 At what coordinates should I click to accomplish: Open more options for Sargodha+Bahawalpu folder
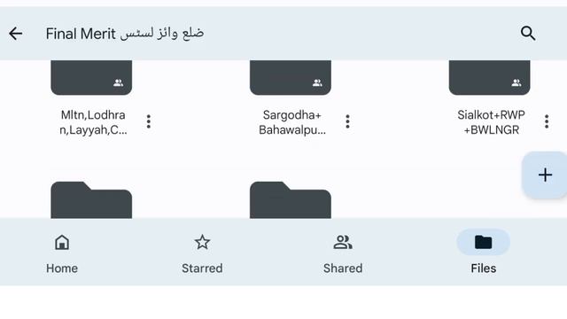pos(347,122)
